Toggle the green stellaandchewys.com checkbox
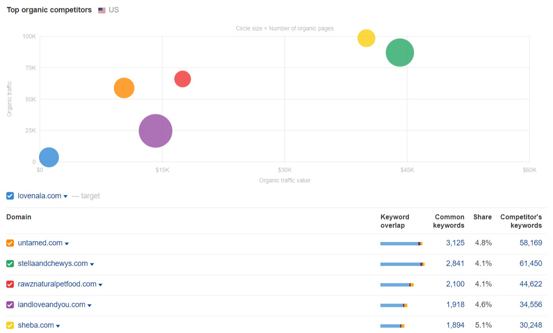 pos(10,264)
